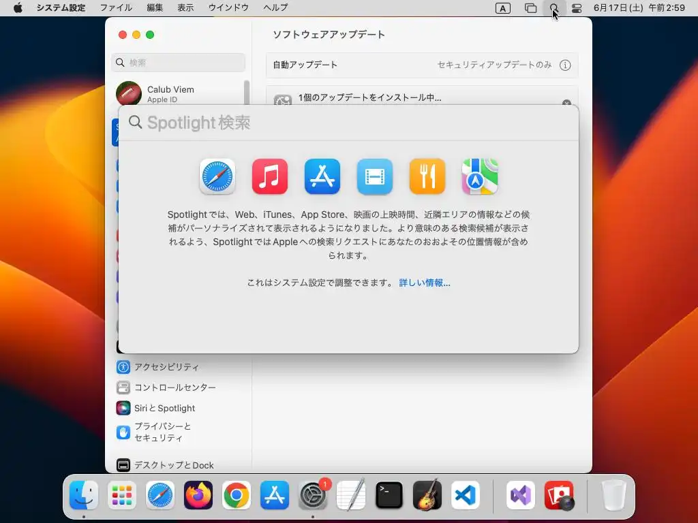Open the 表示 menu
The height and width of the screenshot is (523, 698).
point(185,7)
